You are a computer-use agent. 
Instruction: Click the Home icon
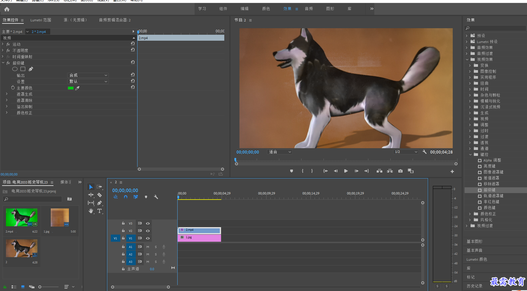tap(7, 9)
